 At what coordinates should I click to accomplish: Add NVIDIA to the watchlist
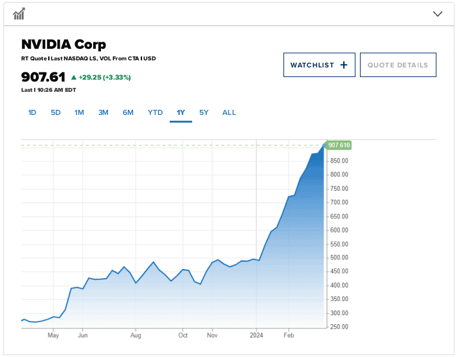click(x=319, y=65)
